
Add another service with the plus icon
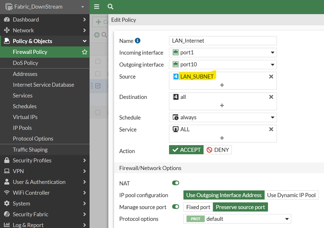pos(222,138)
